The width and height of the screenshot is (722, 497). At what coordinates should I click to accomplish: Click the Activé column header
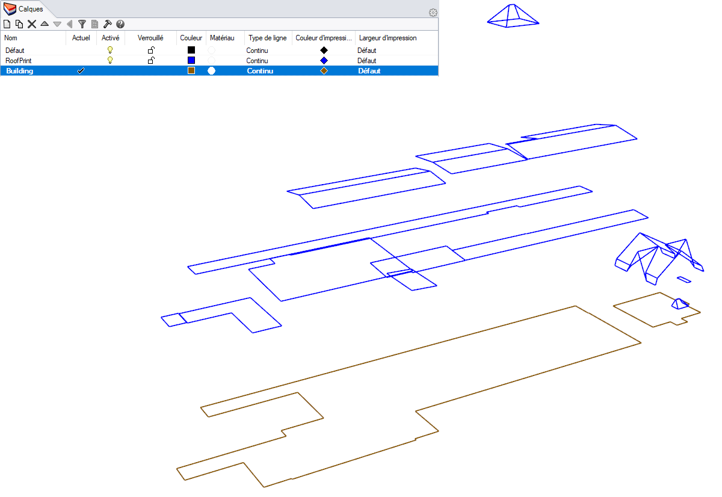[x=111, y=38]
